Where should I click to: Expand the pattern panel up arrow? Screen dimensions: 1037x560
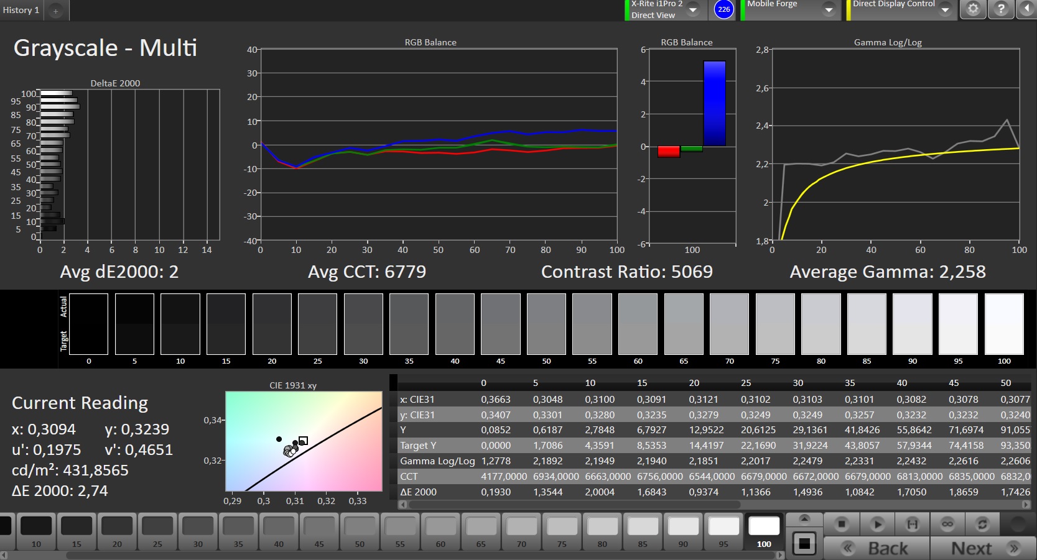tap(804, 518)
